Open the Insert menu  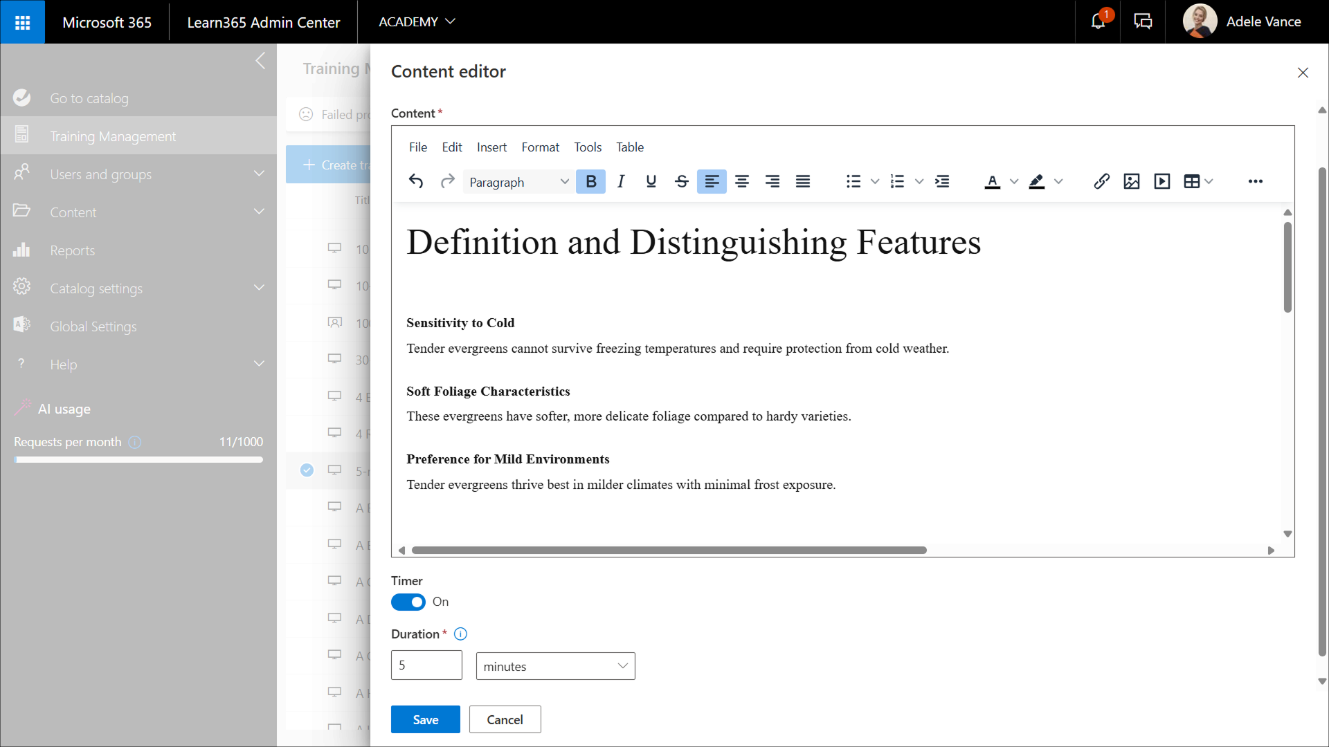point(491,147)
